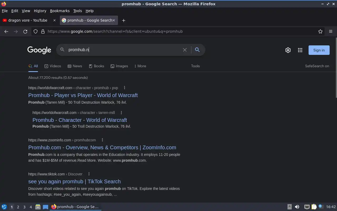Switch to workspace 2
The height and width of the screenshot is (211, 337).
pyautogui.click(x=18, y=207)
